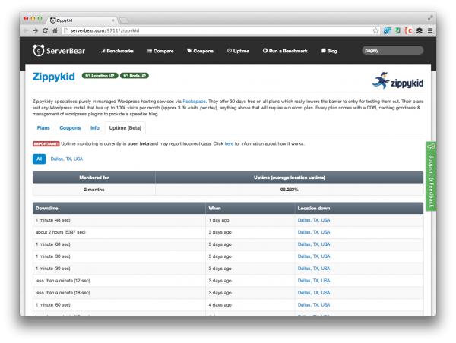Open Dallas link in the 1 day ago row
This screenshot has width=456, height=343.
pyautogui.click(x=314, y=220)
